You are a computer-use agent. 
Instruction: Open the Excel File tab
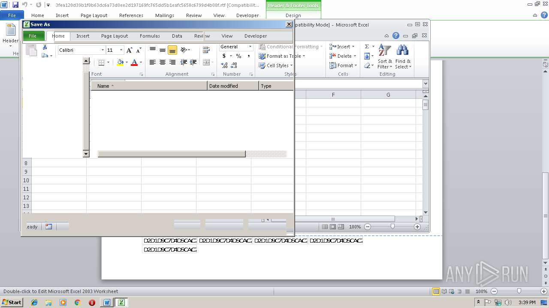coord(33,36)
